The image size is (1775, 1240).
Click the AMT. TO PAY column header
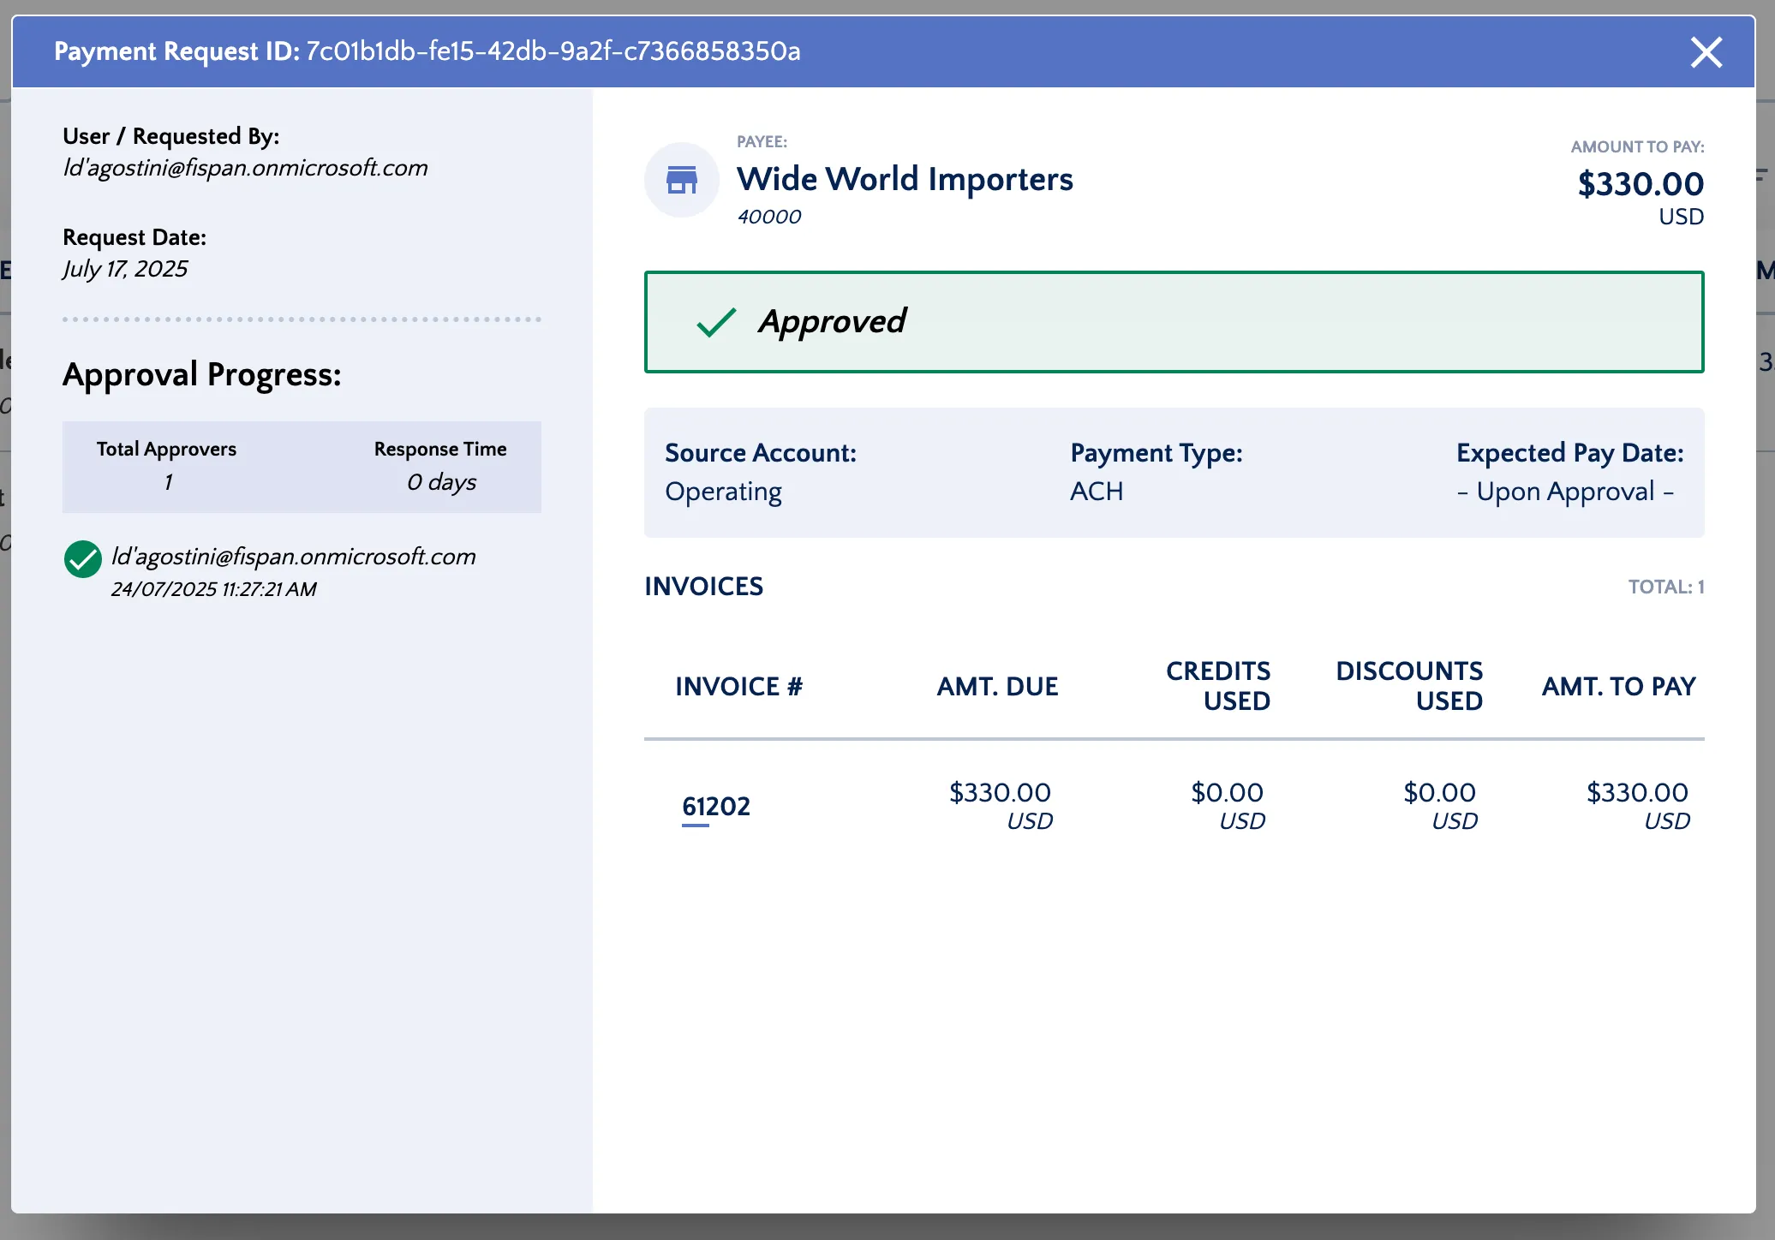tap(1618, 686)
